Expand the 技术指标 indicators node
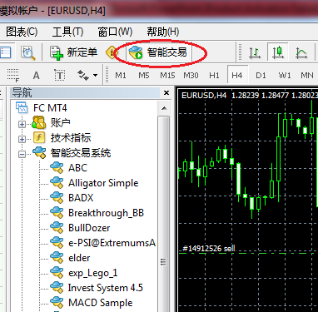The height and width of the screenshot is (312, 318). click(x=22, y=139)
